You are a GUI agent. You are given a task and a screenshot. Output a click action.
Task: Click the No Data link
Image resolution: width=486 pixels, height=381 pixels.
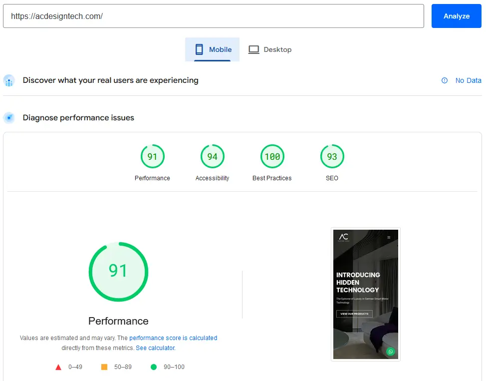pyautogui.click(x=468, y=80)
